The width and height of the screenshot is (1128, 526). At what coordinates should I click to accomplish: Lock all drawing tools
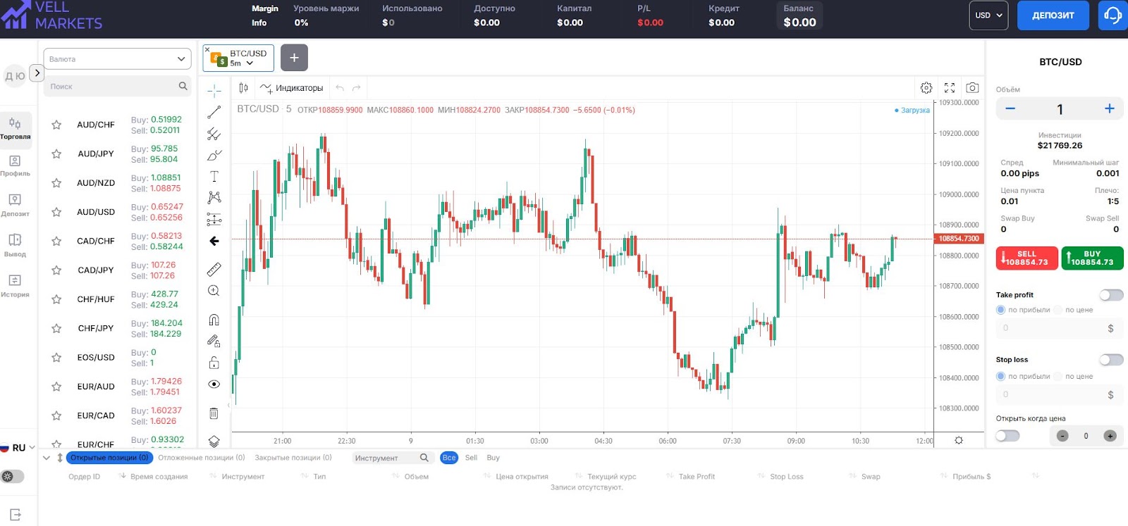point(214,363)
